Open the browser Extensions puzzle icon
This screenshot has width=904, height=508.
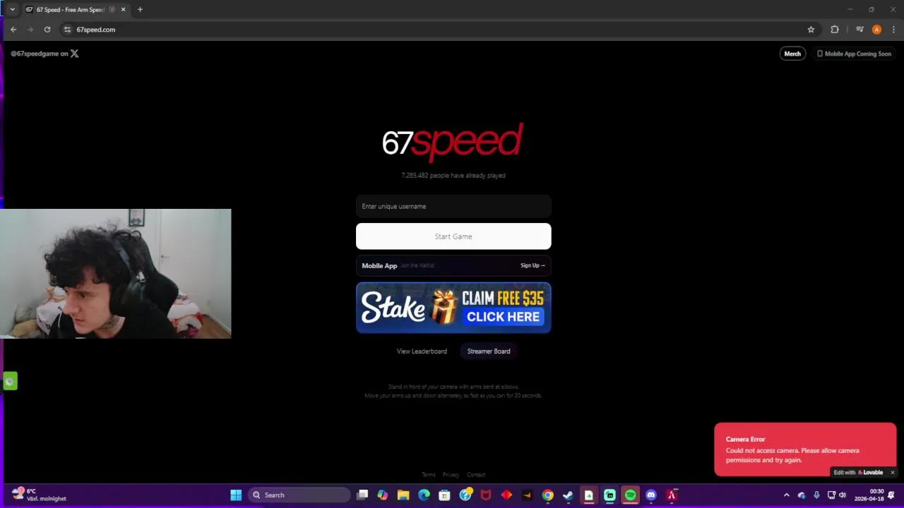[835, 30]
